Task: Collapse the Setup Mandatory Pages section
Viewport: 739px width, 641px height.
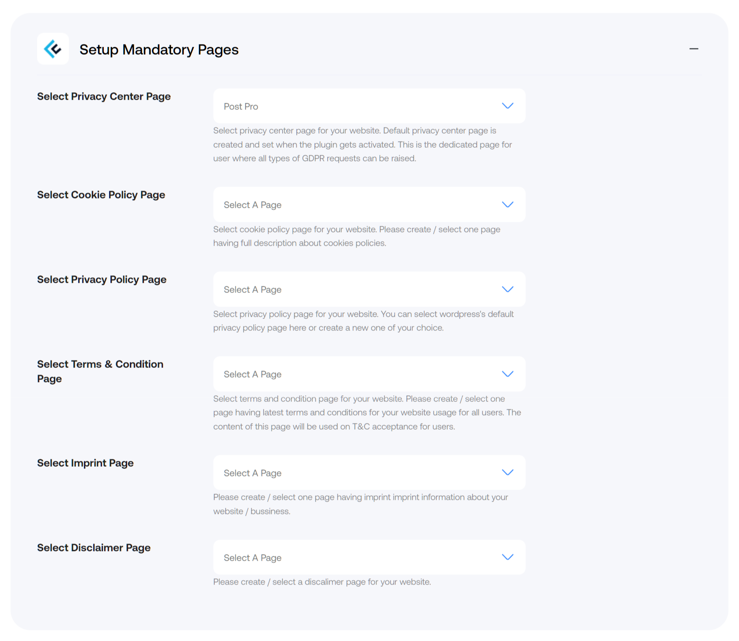Action: (694, 49)
